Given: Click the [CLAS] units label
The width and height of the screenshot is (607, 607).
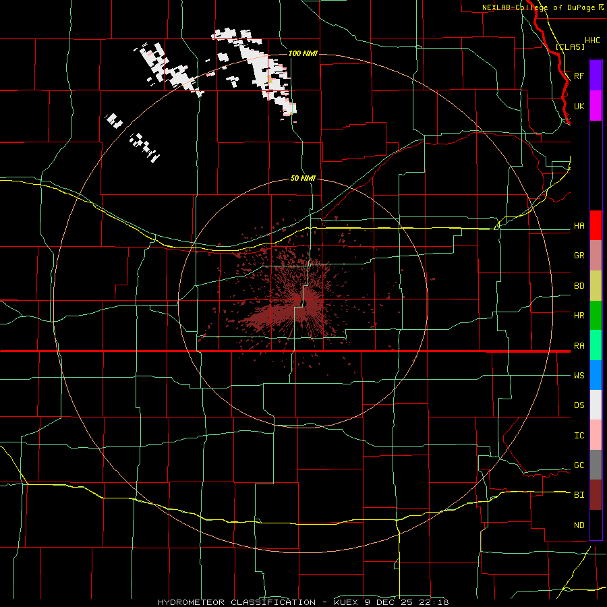Looking at the screenshot, I should pyautogui.click(x=570, y=47).
